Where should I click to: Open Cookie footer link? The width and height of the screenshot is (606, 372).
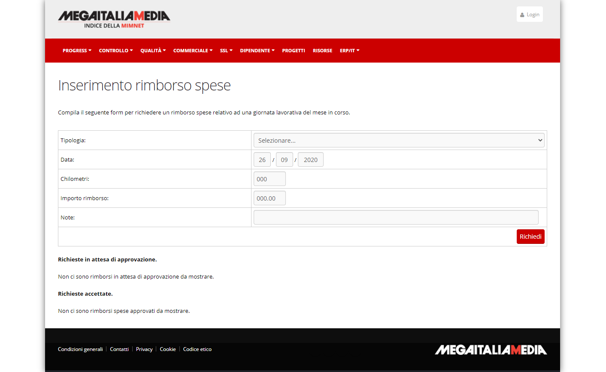(168, 349)
